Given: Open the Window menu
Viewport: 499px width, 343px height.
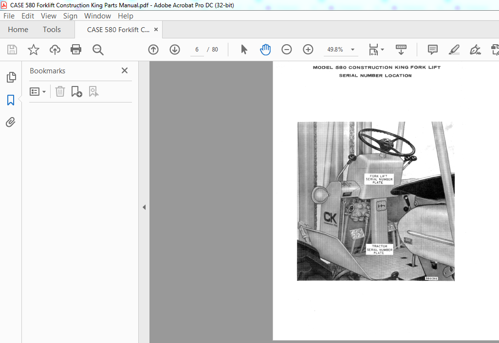Looking at the screenshot, I should click(x=97, y=16).
